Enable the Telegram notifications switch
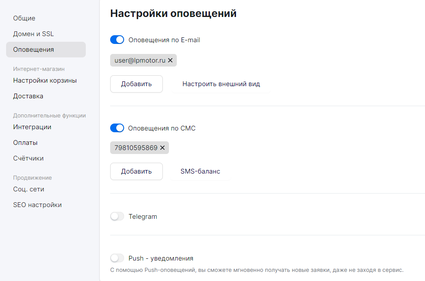 click(117, 216)
